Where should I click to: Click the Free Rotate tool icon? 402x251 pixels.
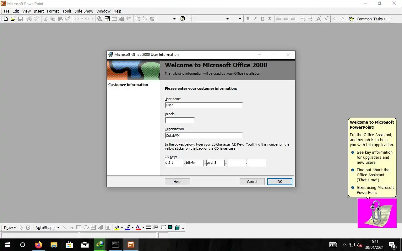tap(28, 227)
